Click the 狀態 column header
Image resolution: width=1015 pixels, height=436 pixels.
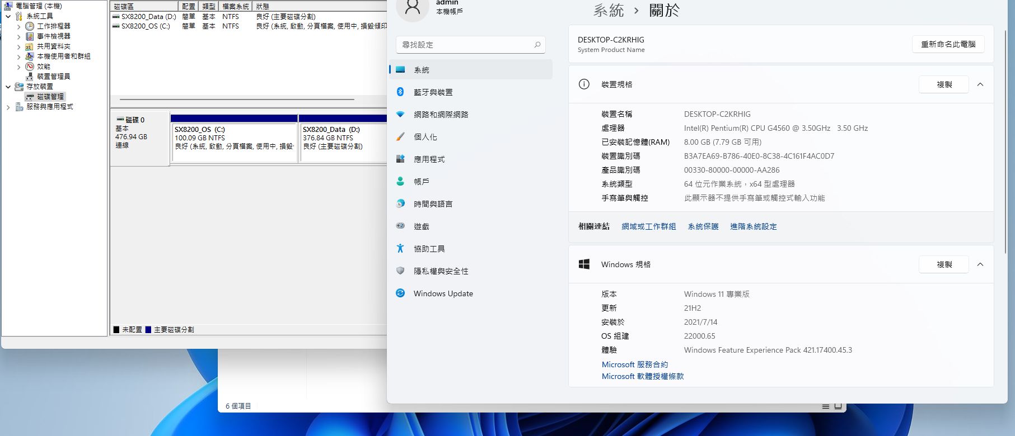pos(319,6)
